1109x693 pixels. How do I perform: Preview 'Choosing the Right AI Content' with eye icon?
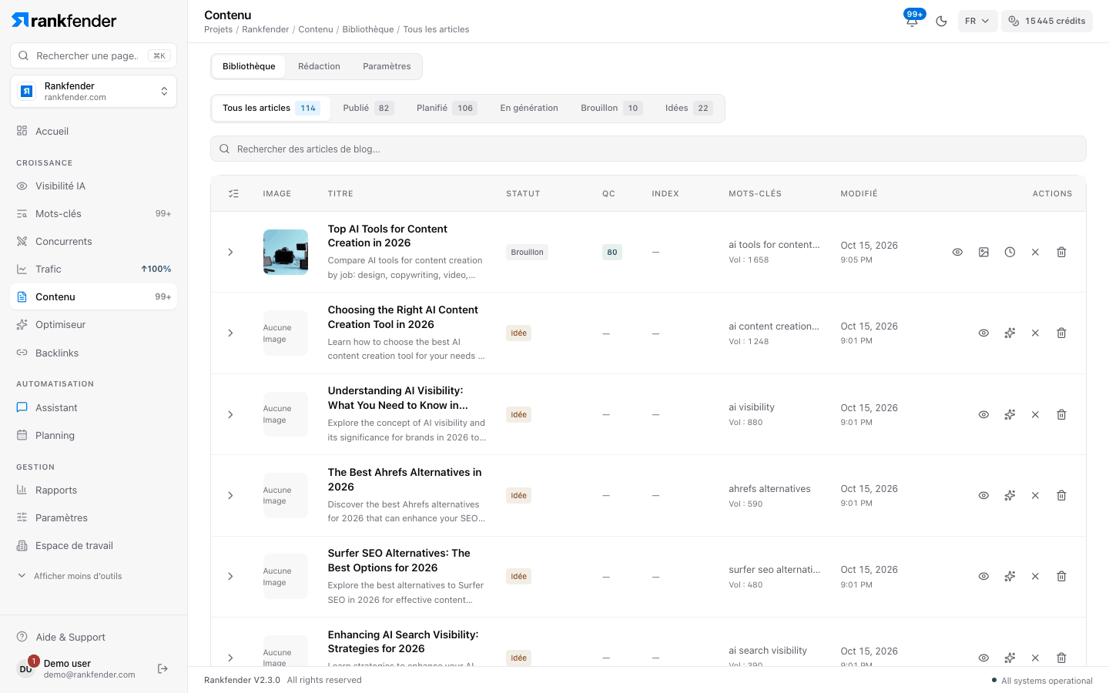click(x=983, y=333)
